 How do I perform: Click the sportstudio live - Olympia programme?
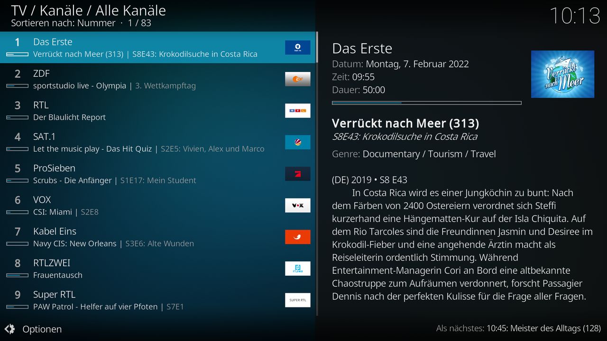(80, 86)
